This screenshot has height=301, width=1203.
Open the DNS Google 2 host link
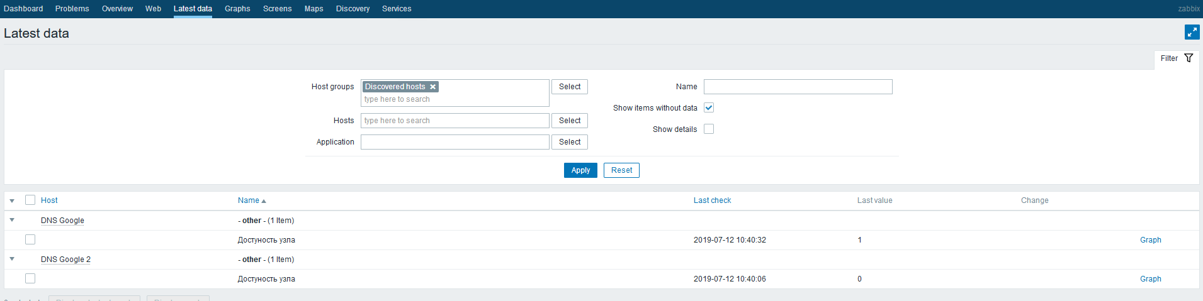(x=65, y=260)
